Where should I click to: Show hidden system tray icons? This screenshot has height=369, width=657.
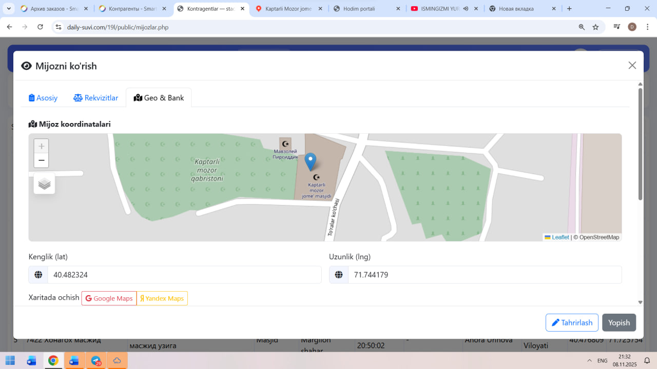[x=589, y=360]
